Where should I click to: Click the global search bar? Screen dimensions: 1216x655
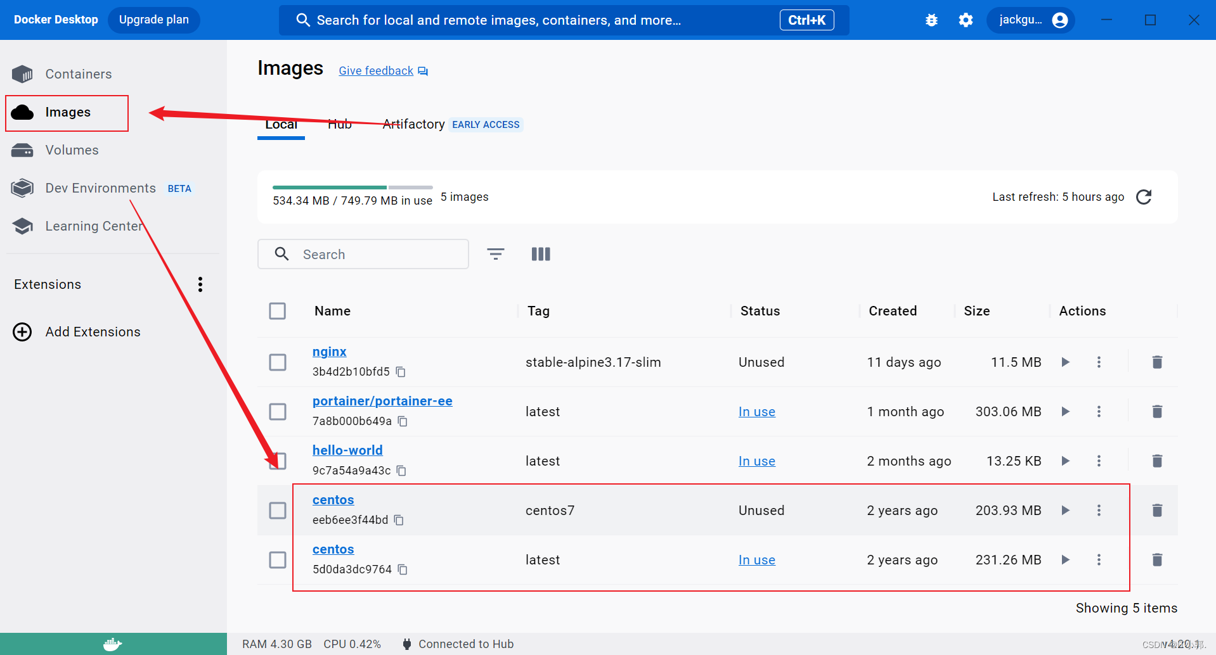coord(564,20)
